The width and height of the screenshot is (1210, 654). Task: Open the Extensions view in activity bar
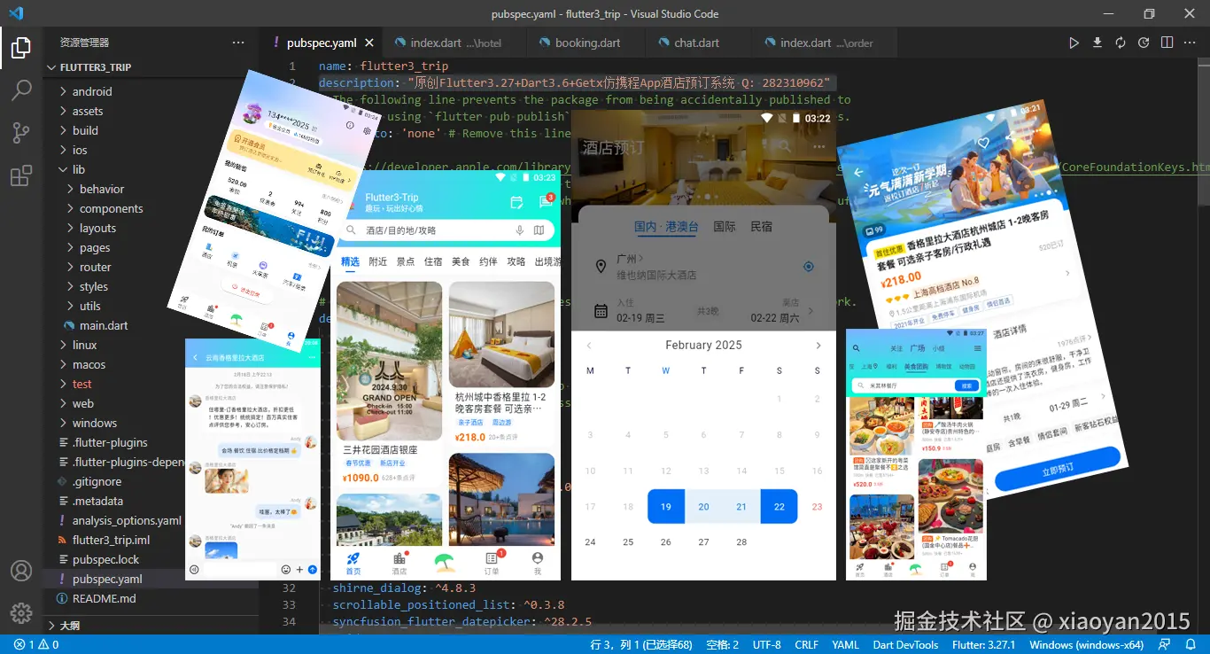click(21, 175)
